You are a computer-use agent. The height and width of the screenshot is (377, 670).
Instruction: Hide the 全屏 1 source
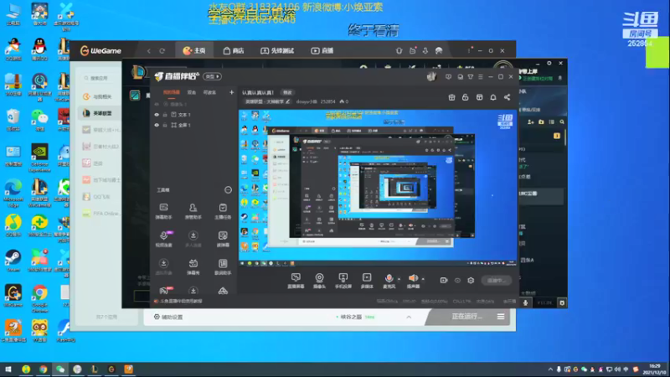(x=157, y=125)
